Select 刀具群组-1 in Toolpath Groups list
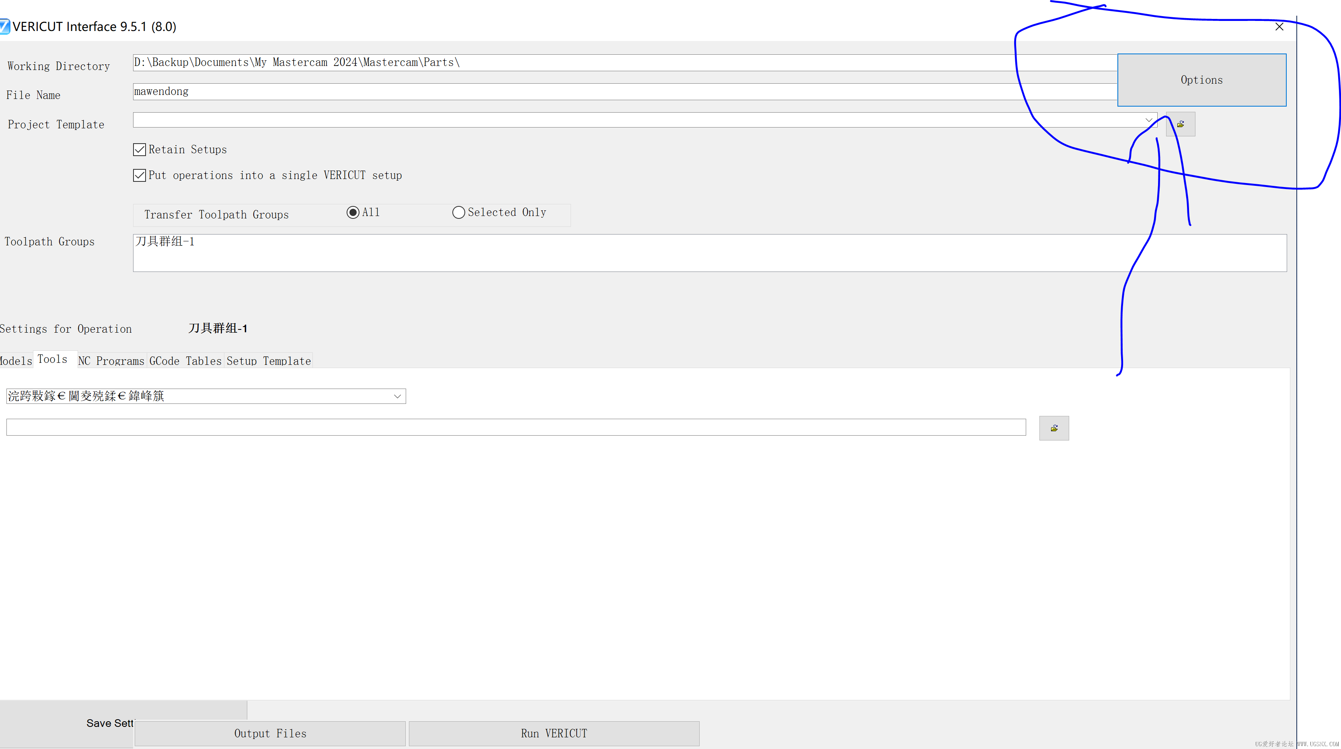Screen dimensions: 1341x749 (165, 242)
